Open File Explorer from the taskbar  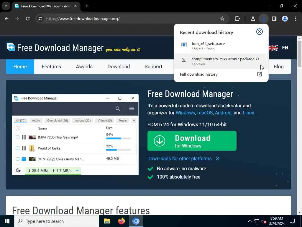click(107, 221)
